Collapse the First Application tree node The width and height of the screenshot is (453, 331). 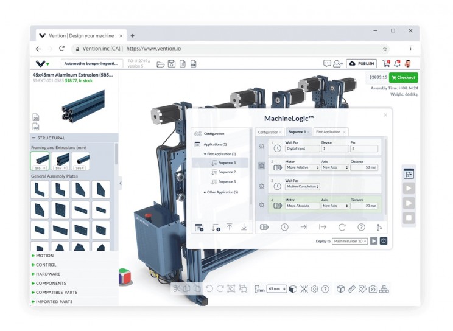click(205, 154)
